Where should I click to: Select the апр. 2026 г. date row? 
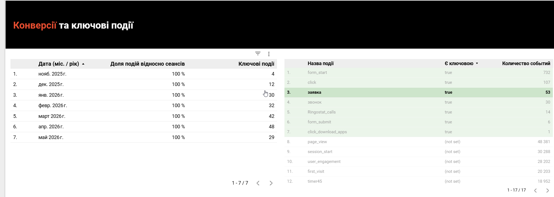144,127
